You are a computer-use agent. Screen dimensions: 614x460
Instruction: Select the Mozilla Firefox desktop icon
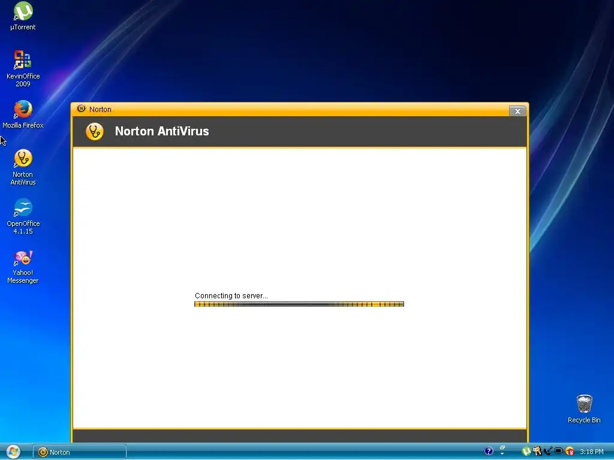tap(23, 114)
